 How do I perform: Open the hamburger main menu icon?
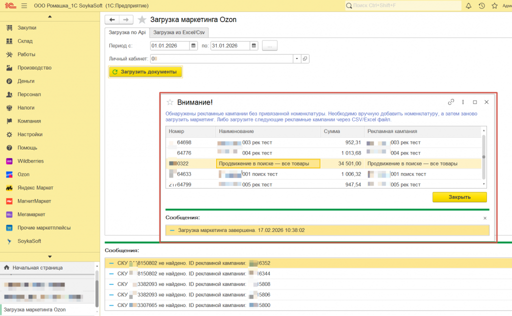[x=24, y=6]
